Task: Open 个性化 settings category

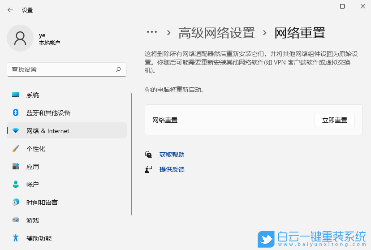Action: pos(67,149)
